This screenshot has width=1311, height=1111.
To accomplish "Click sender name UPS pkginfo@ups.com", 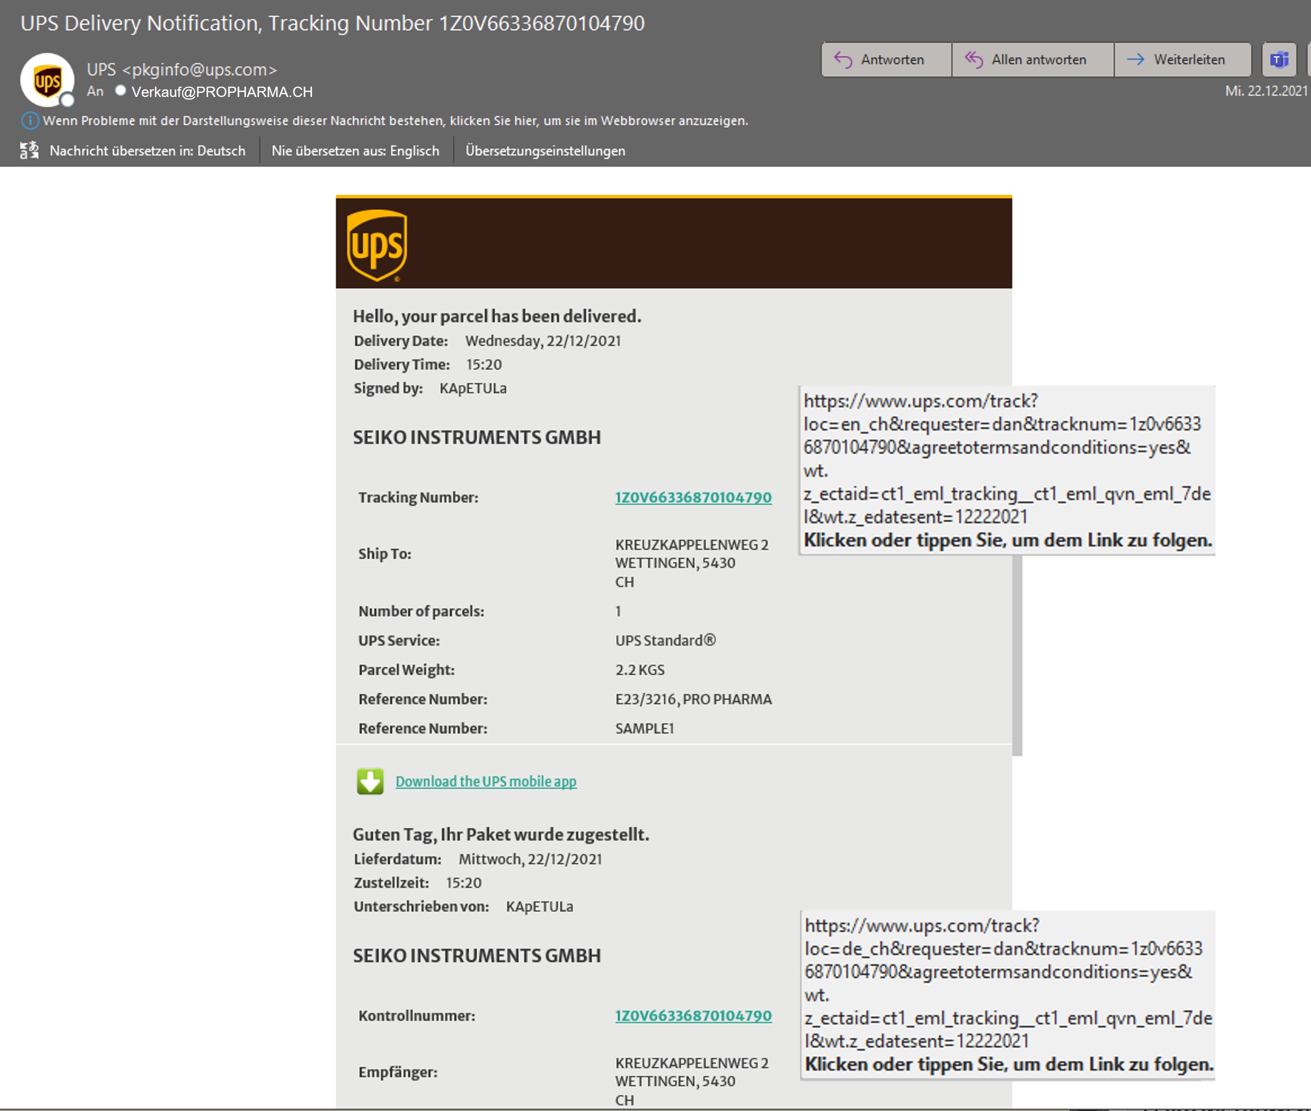I will [x=181, y=70].
